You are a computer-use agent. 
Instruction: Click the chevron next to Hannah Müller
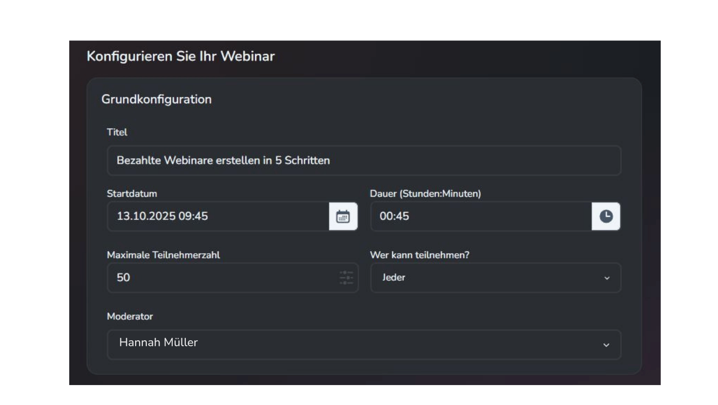[x=607, y=345]
